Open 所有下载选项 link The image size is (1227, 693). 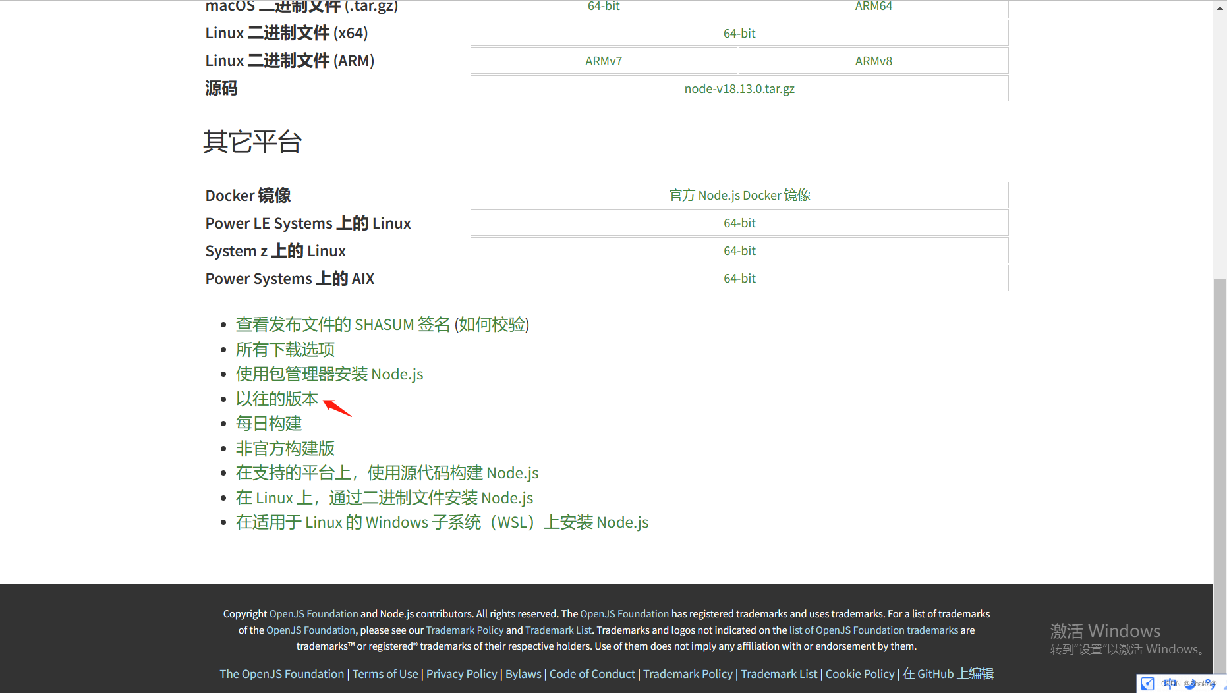285,349
